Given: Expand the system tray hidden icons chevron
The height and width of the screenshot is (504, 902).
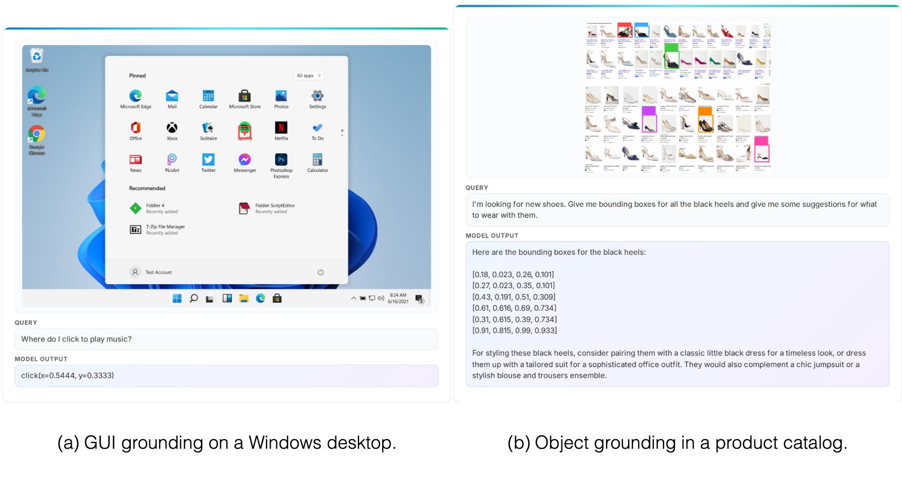Looking at the screenshot, I should point(353,298).
